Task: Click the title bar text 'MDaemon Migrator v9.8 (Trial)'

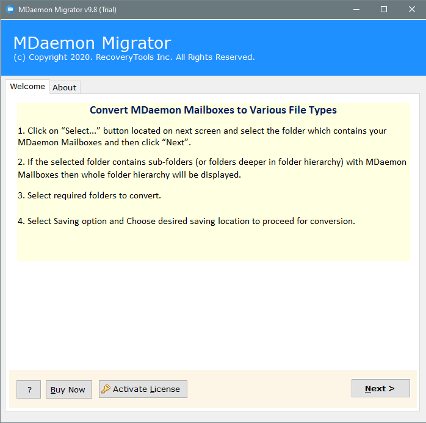Action: (x=67, y=10)
